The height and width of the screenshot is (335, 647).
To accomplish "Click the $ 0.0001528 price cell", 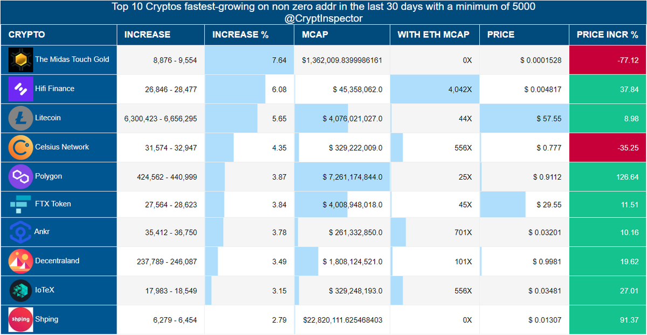I will click(524, 60).
